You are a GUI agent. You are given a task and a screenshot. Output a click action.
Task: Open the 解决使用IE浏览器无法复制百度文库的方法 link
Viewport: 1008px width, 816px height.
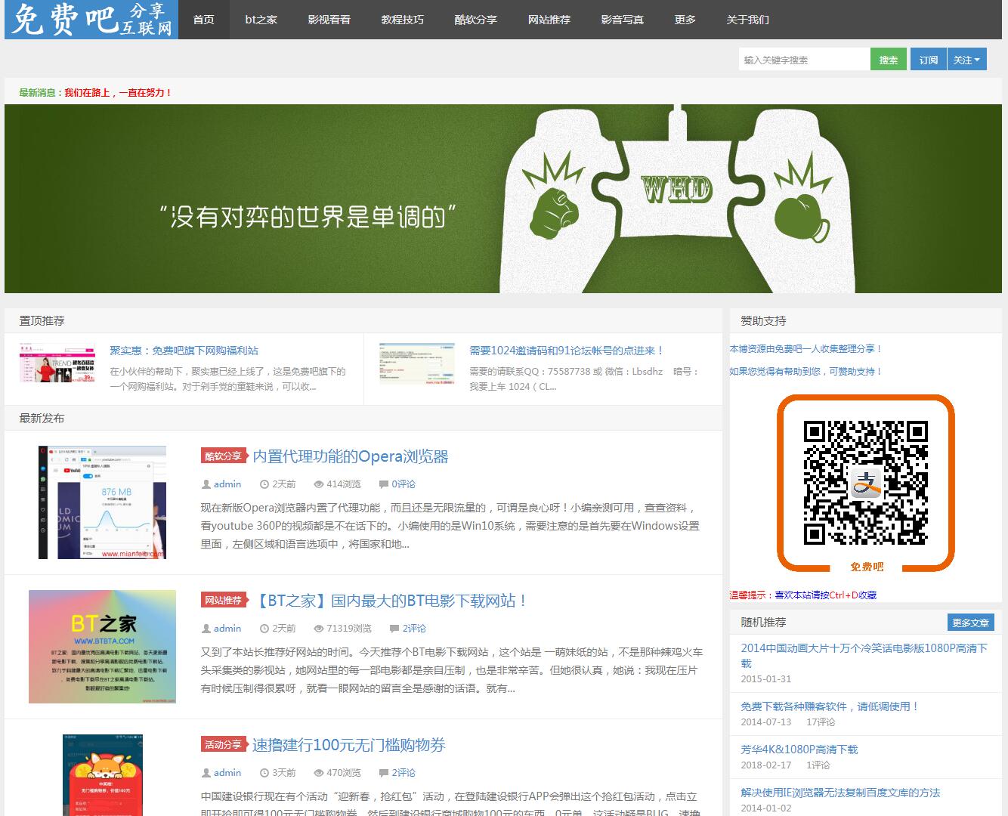[x=840, y=793]
